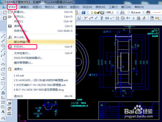162x122 pixels.
Task: Open the 绘图(D) menu
Action: click(75, 7)
